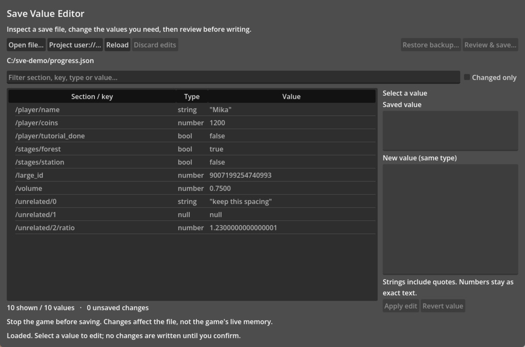Select the /player/coins row
525x347 pixels.
tap(192, 123)
